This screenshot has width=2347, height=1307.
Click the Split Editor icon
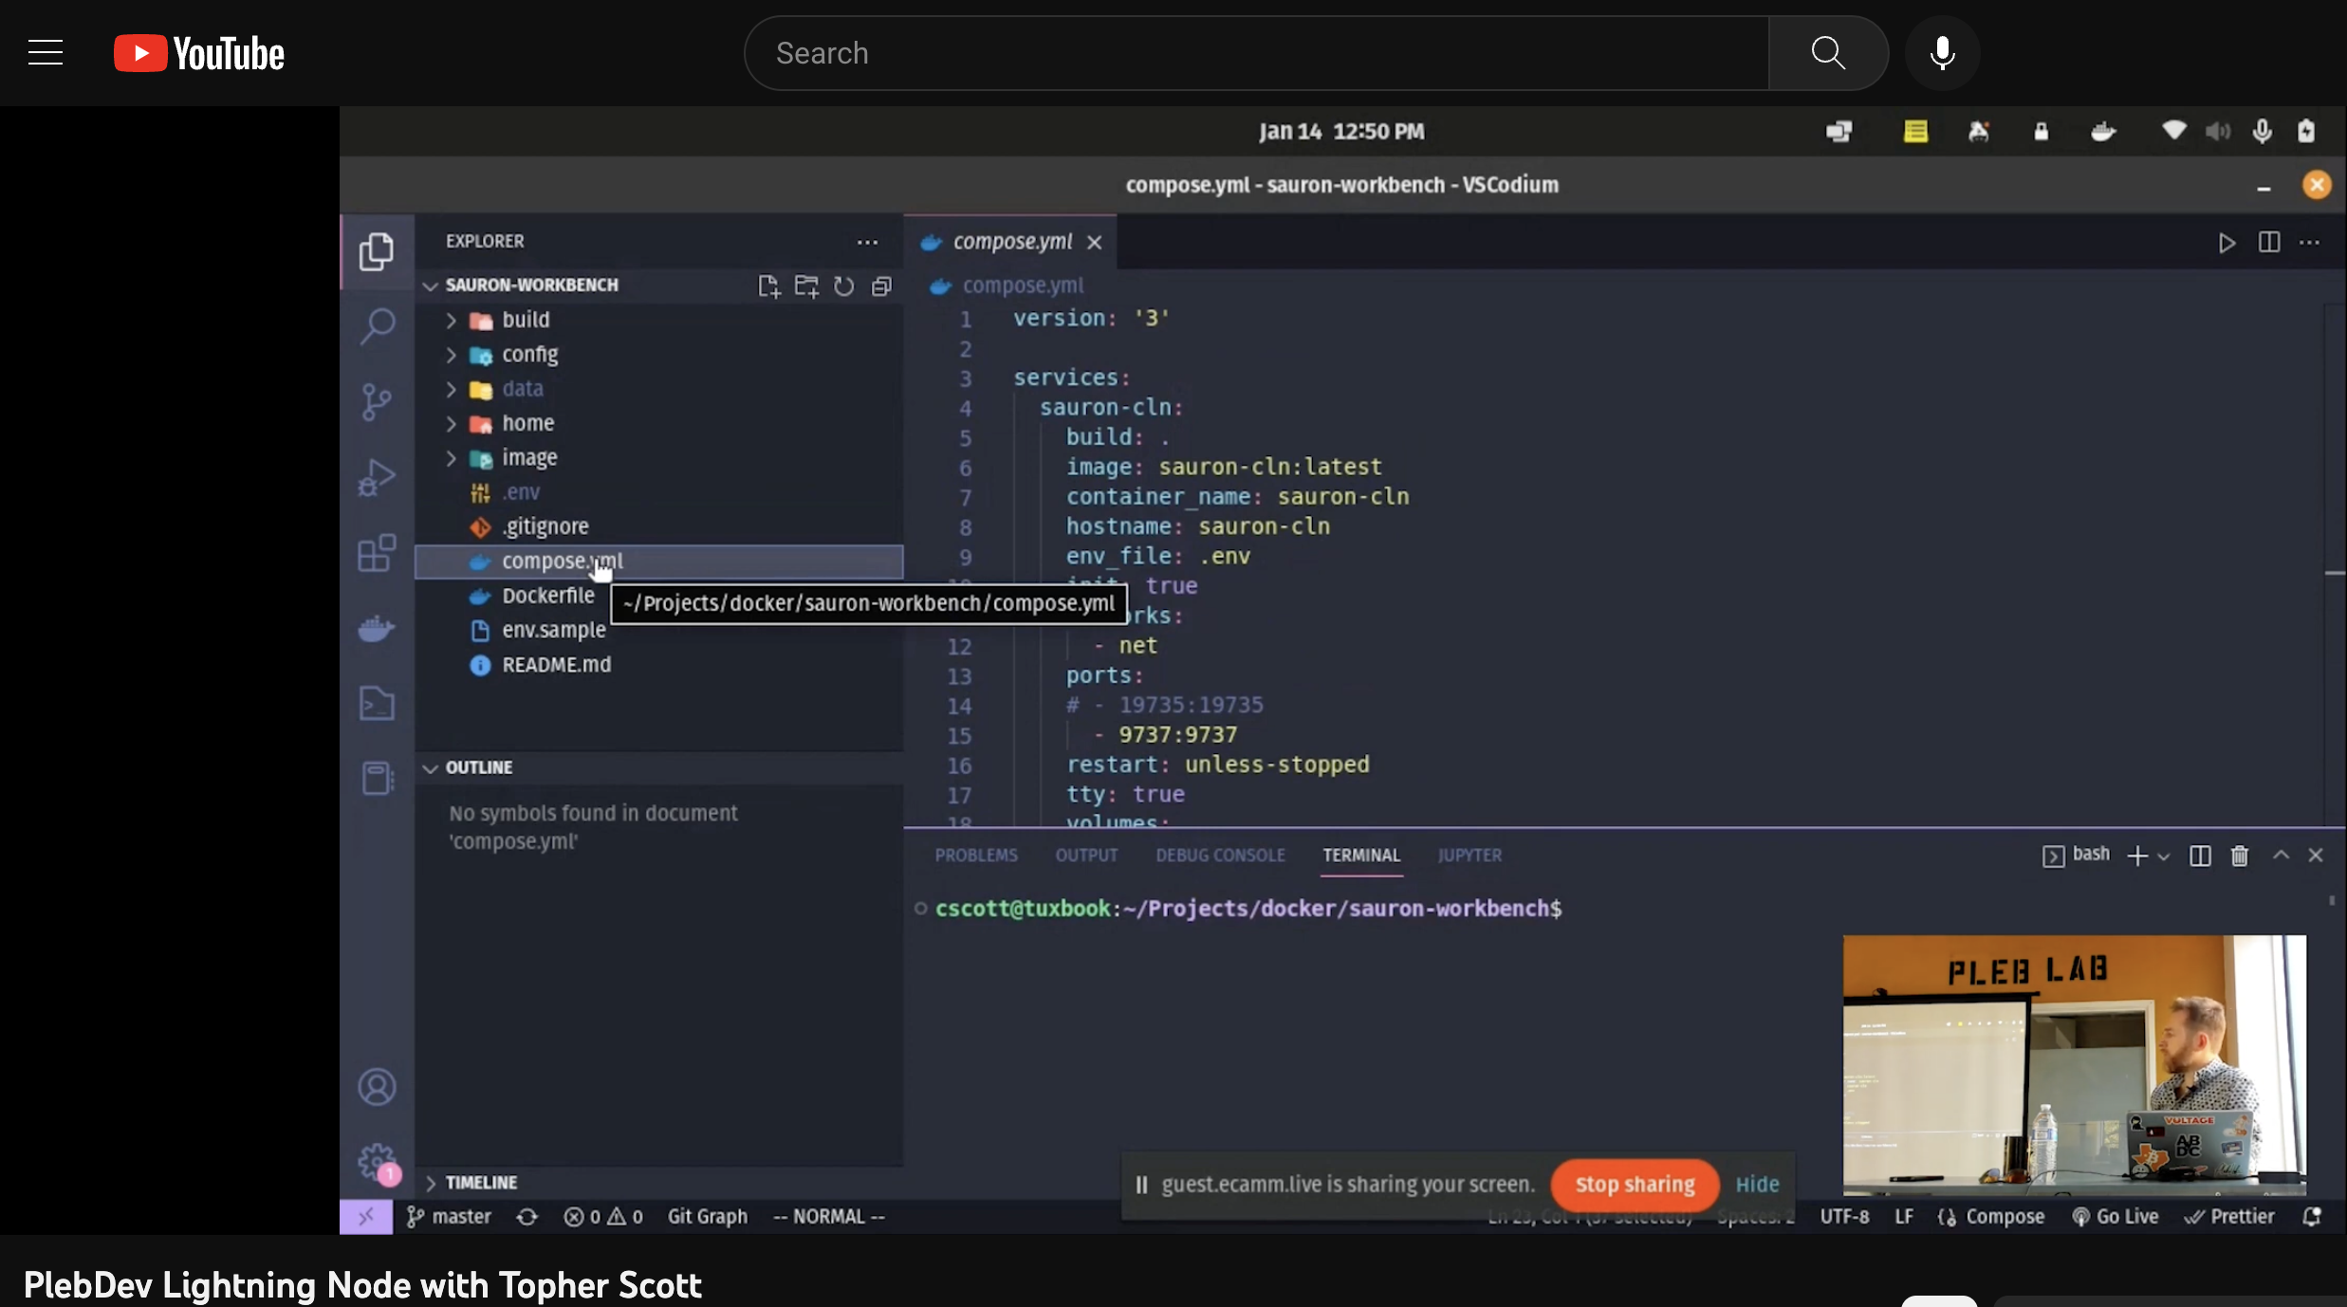pos(2268,243)
